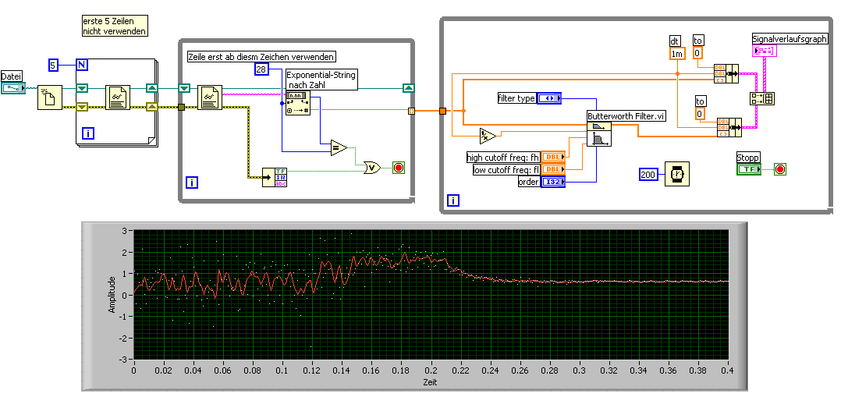Select the Or logic gate node
Viewport: 841px width, 397px height.
pos(372,168)
